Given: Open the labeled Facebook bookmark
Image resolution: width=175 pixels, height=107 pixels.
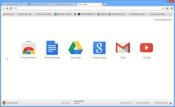Looking at the screenshot, I should pyautogui.click(x=102, y=14).
